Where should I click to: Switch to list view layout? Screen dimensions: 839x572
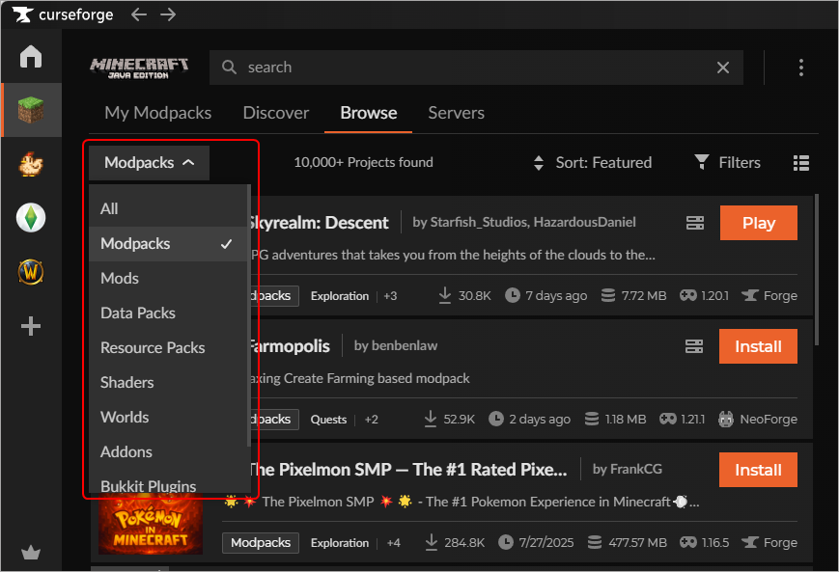tap(801, 162)
